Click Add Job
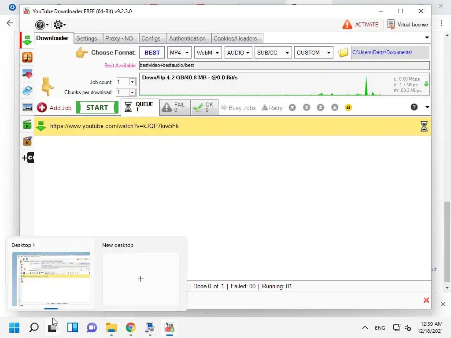 tap(54, 108)
